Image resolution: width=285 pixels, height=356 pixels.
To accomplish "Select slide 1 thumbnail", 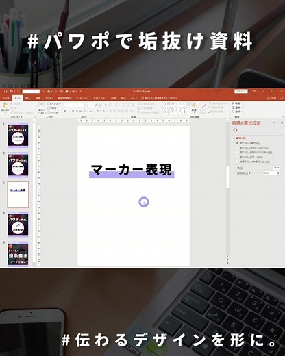I will pos(18,136).
